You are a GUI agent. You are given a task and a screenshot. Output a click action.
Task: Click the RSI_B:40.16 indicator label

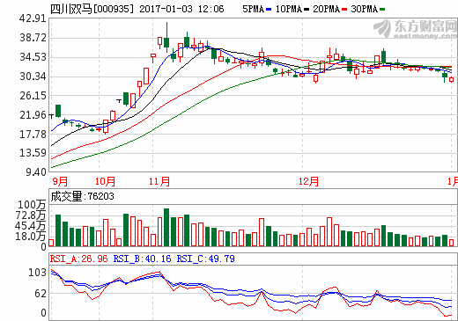[142, 259]
